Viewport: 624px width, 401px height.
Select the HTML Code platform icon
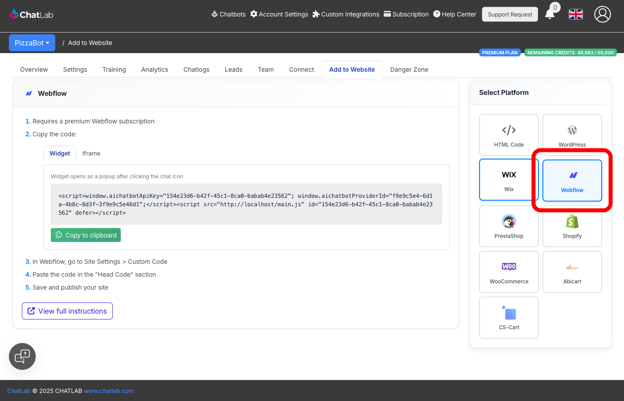tap(509, 131)
